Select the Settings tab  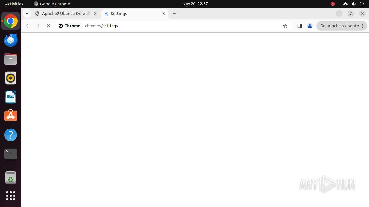[x=135, y=14]
